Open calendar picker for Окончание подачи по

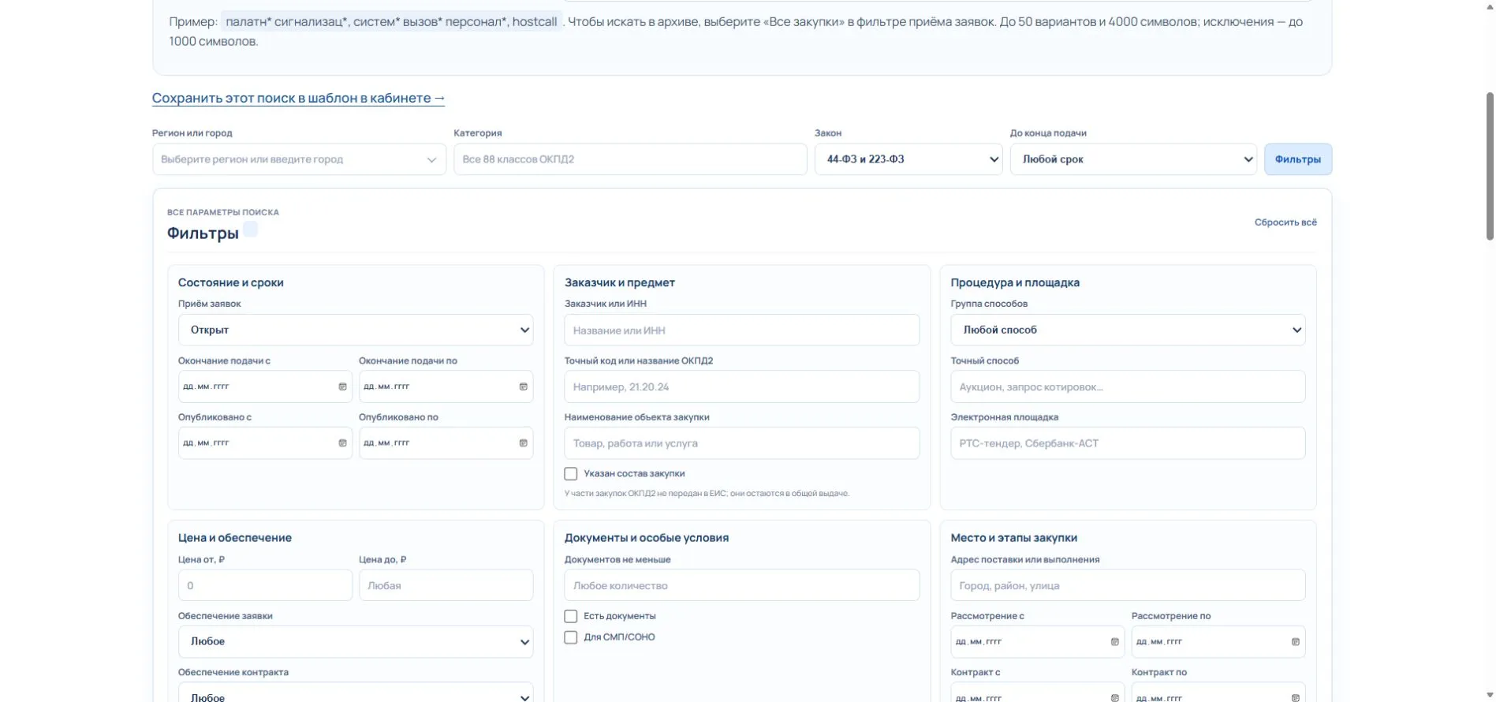point(523,386)
